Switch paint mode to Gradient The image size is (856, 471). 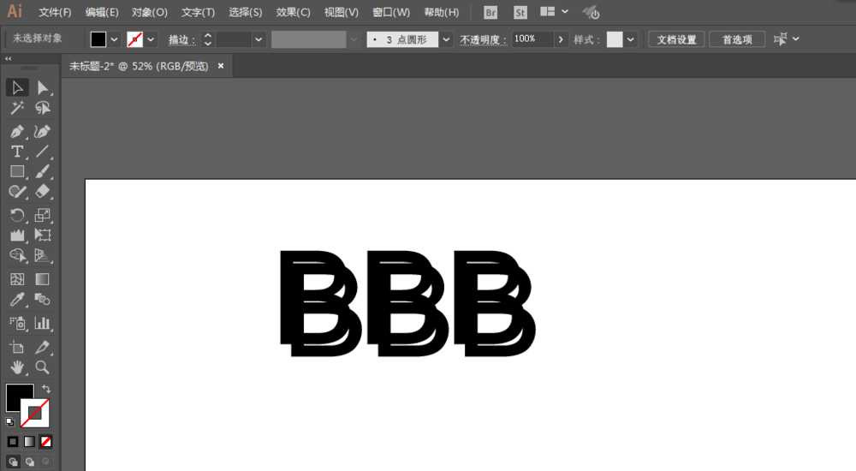tap(29, 442)
